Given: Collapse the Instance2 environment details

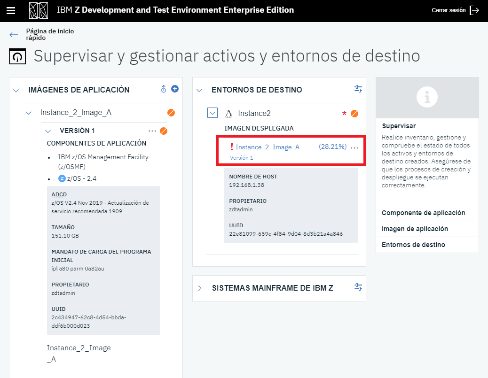Looking at the screenshot, I should [213, 113].
